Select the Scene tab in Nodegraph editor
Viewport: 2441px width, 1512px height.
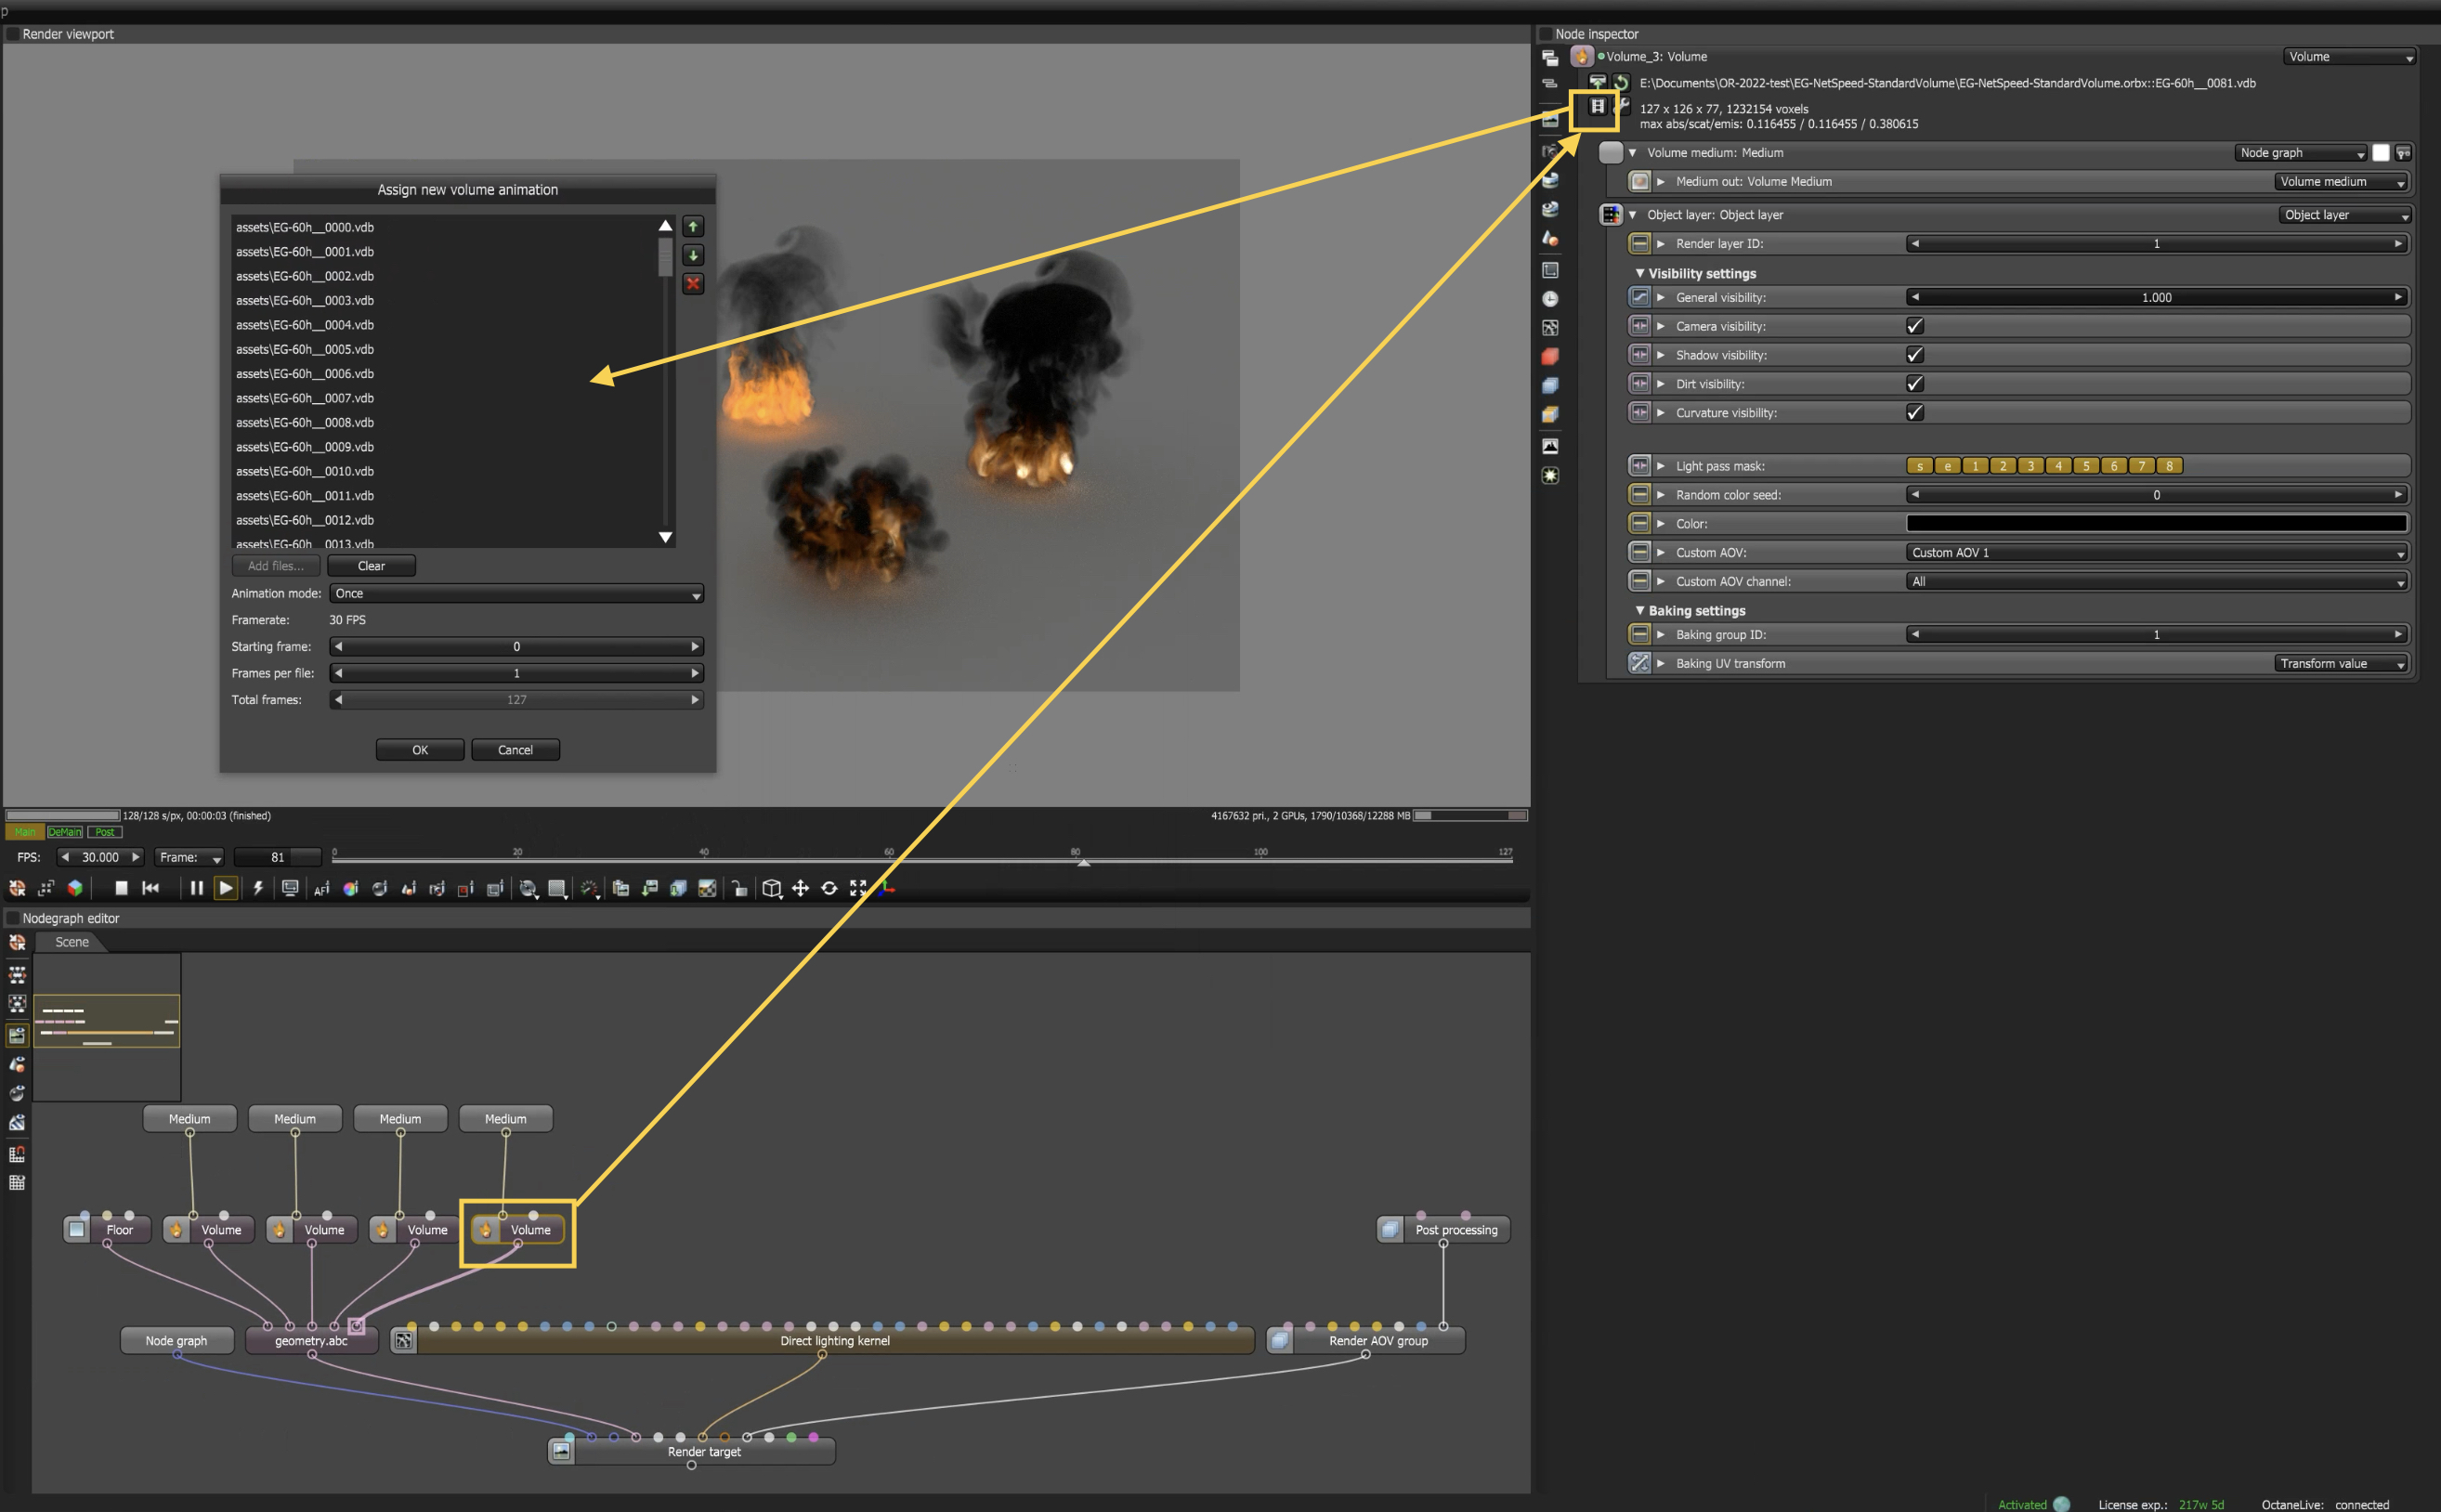pos(72,942)
